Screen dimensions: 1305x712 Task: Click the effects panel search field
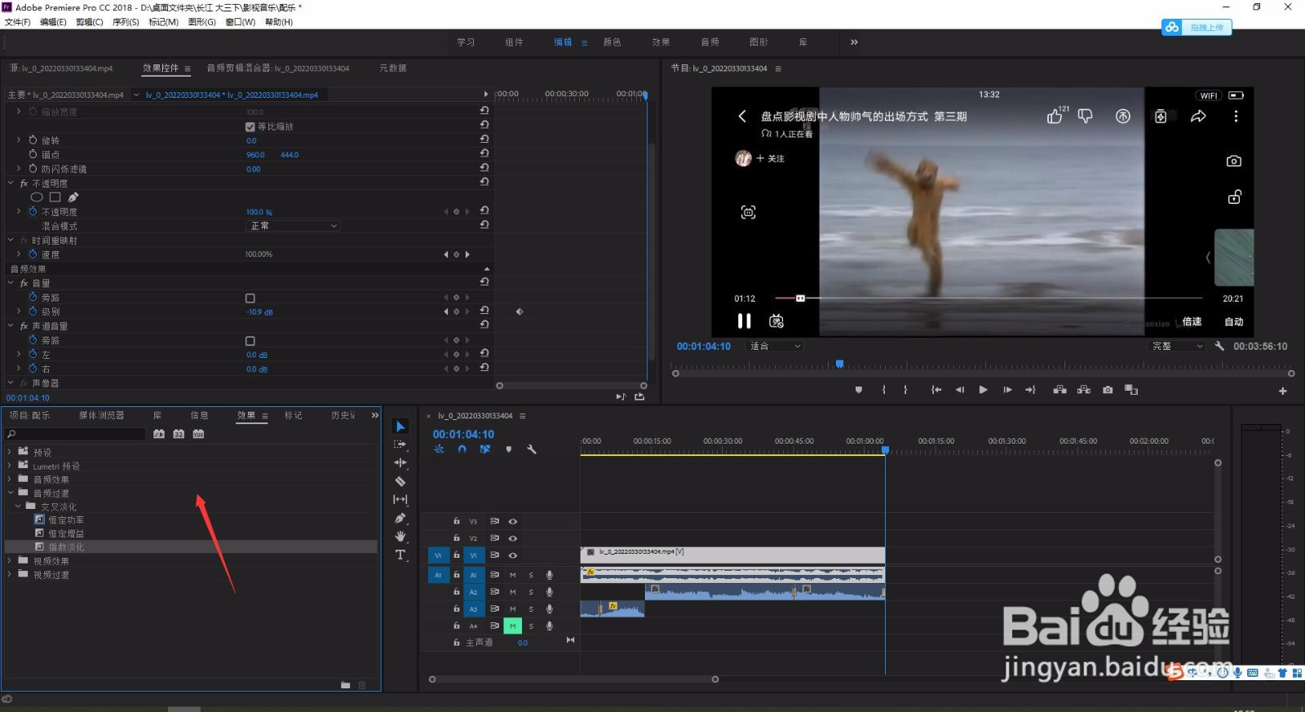pos(77,434)
